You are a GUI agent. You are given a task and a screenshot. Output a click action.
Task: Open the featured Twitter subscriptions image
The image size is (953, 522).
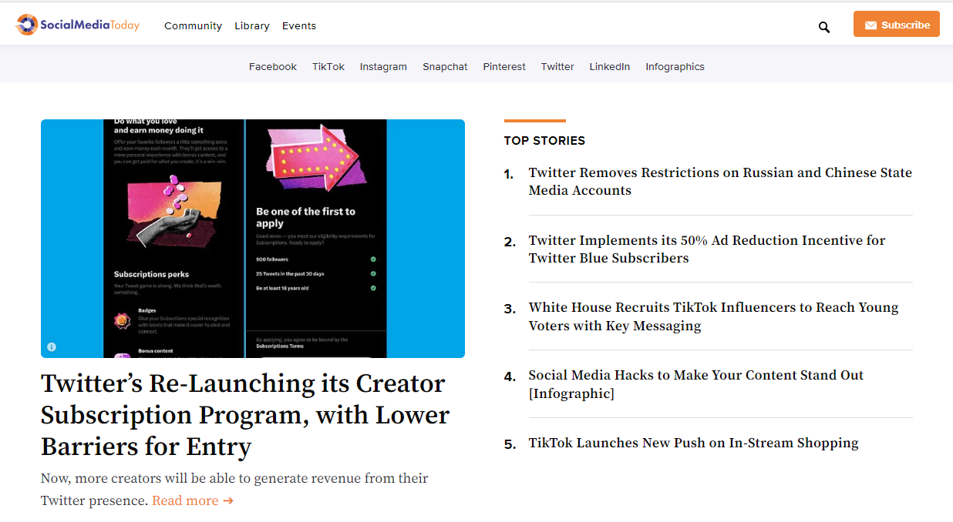[253, 239]
